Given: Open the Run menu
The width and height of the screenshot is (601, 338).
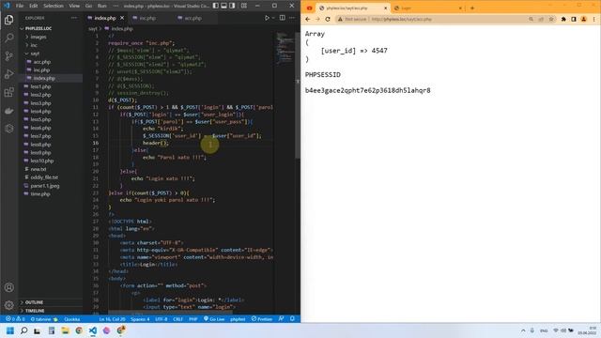Looking at the screenshot, I should click(x=102, y=6).
